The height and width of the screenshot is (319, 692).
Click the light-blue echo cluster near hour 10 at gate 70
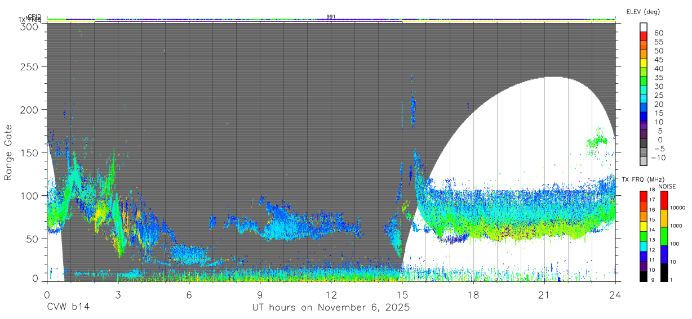point(285,222)
